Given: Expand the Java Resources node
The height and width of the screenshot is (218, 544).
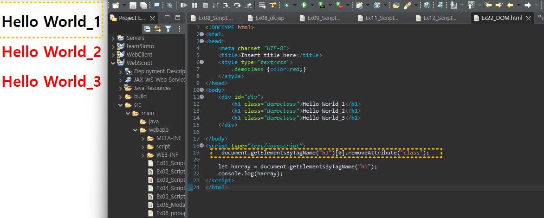Looking at the screenshot, I should point(120,88).
